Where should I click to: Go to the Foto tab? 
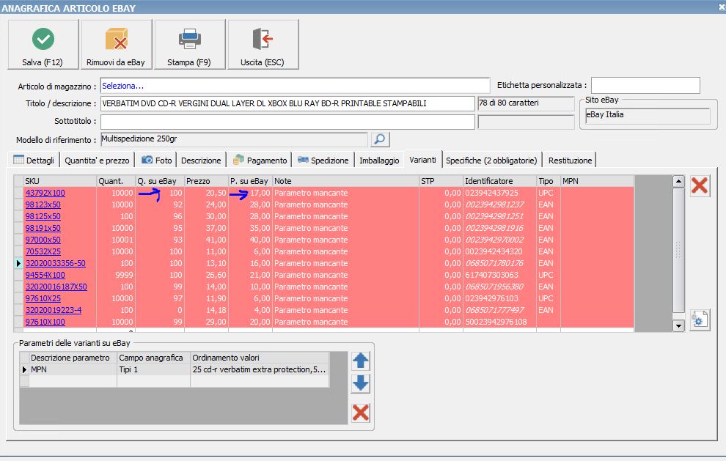[157, 161]
